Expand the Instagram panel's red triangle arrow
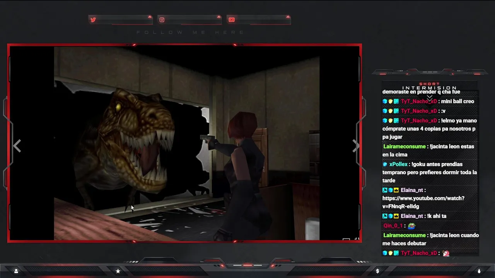Image resolution: width=495 pixels, height=278 pixels. [219, 17]
